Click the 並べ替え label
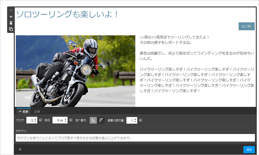The image size is (259, 155). [x=81, y=120]
